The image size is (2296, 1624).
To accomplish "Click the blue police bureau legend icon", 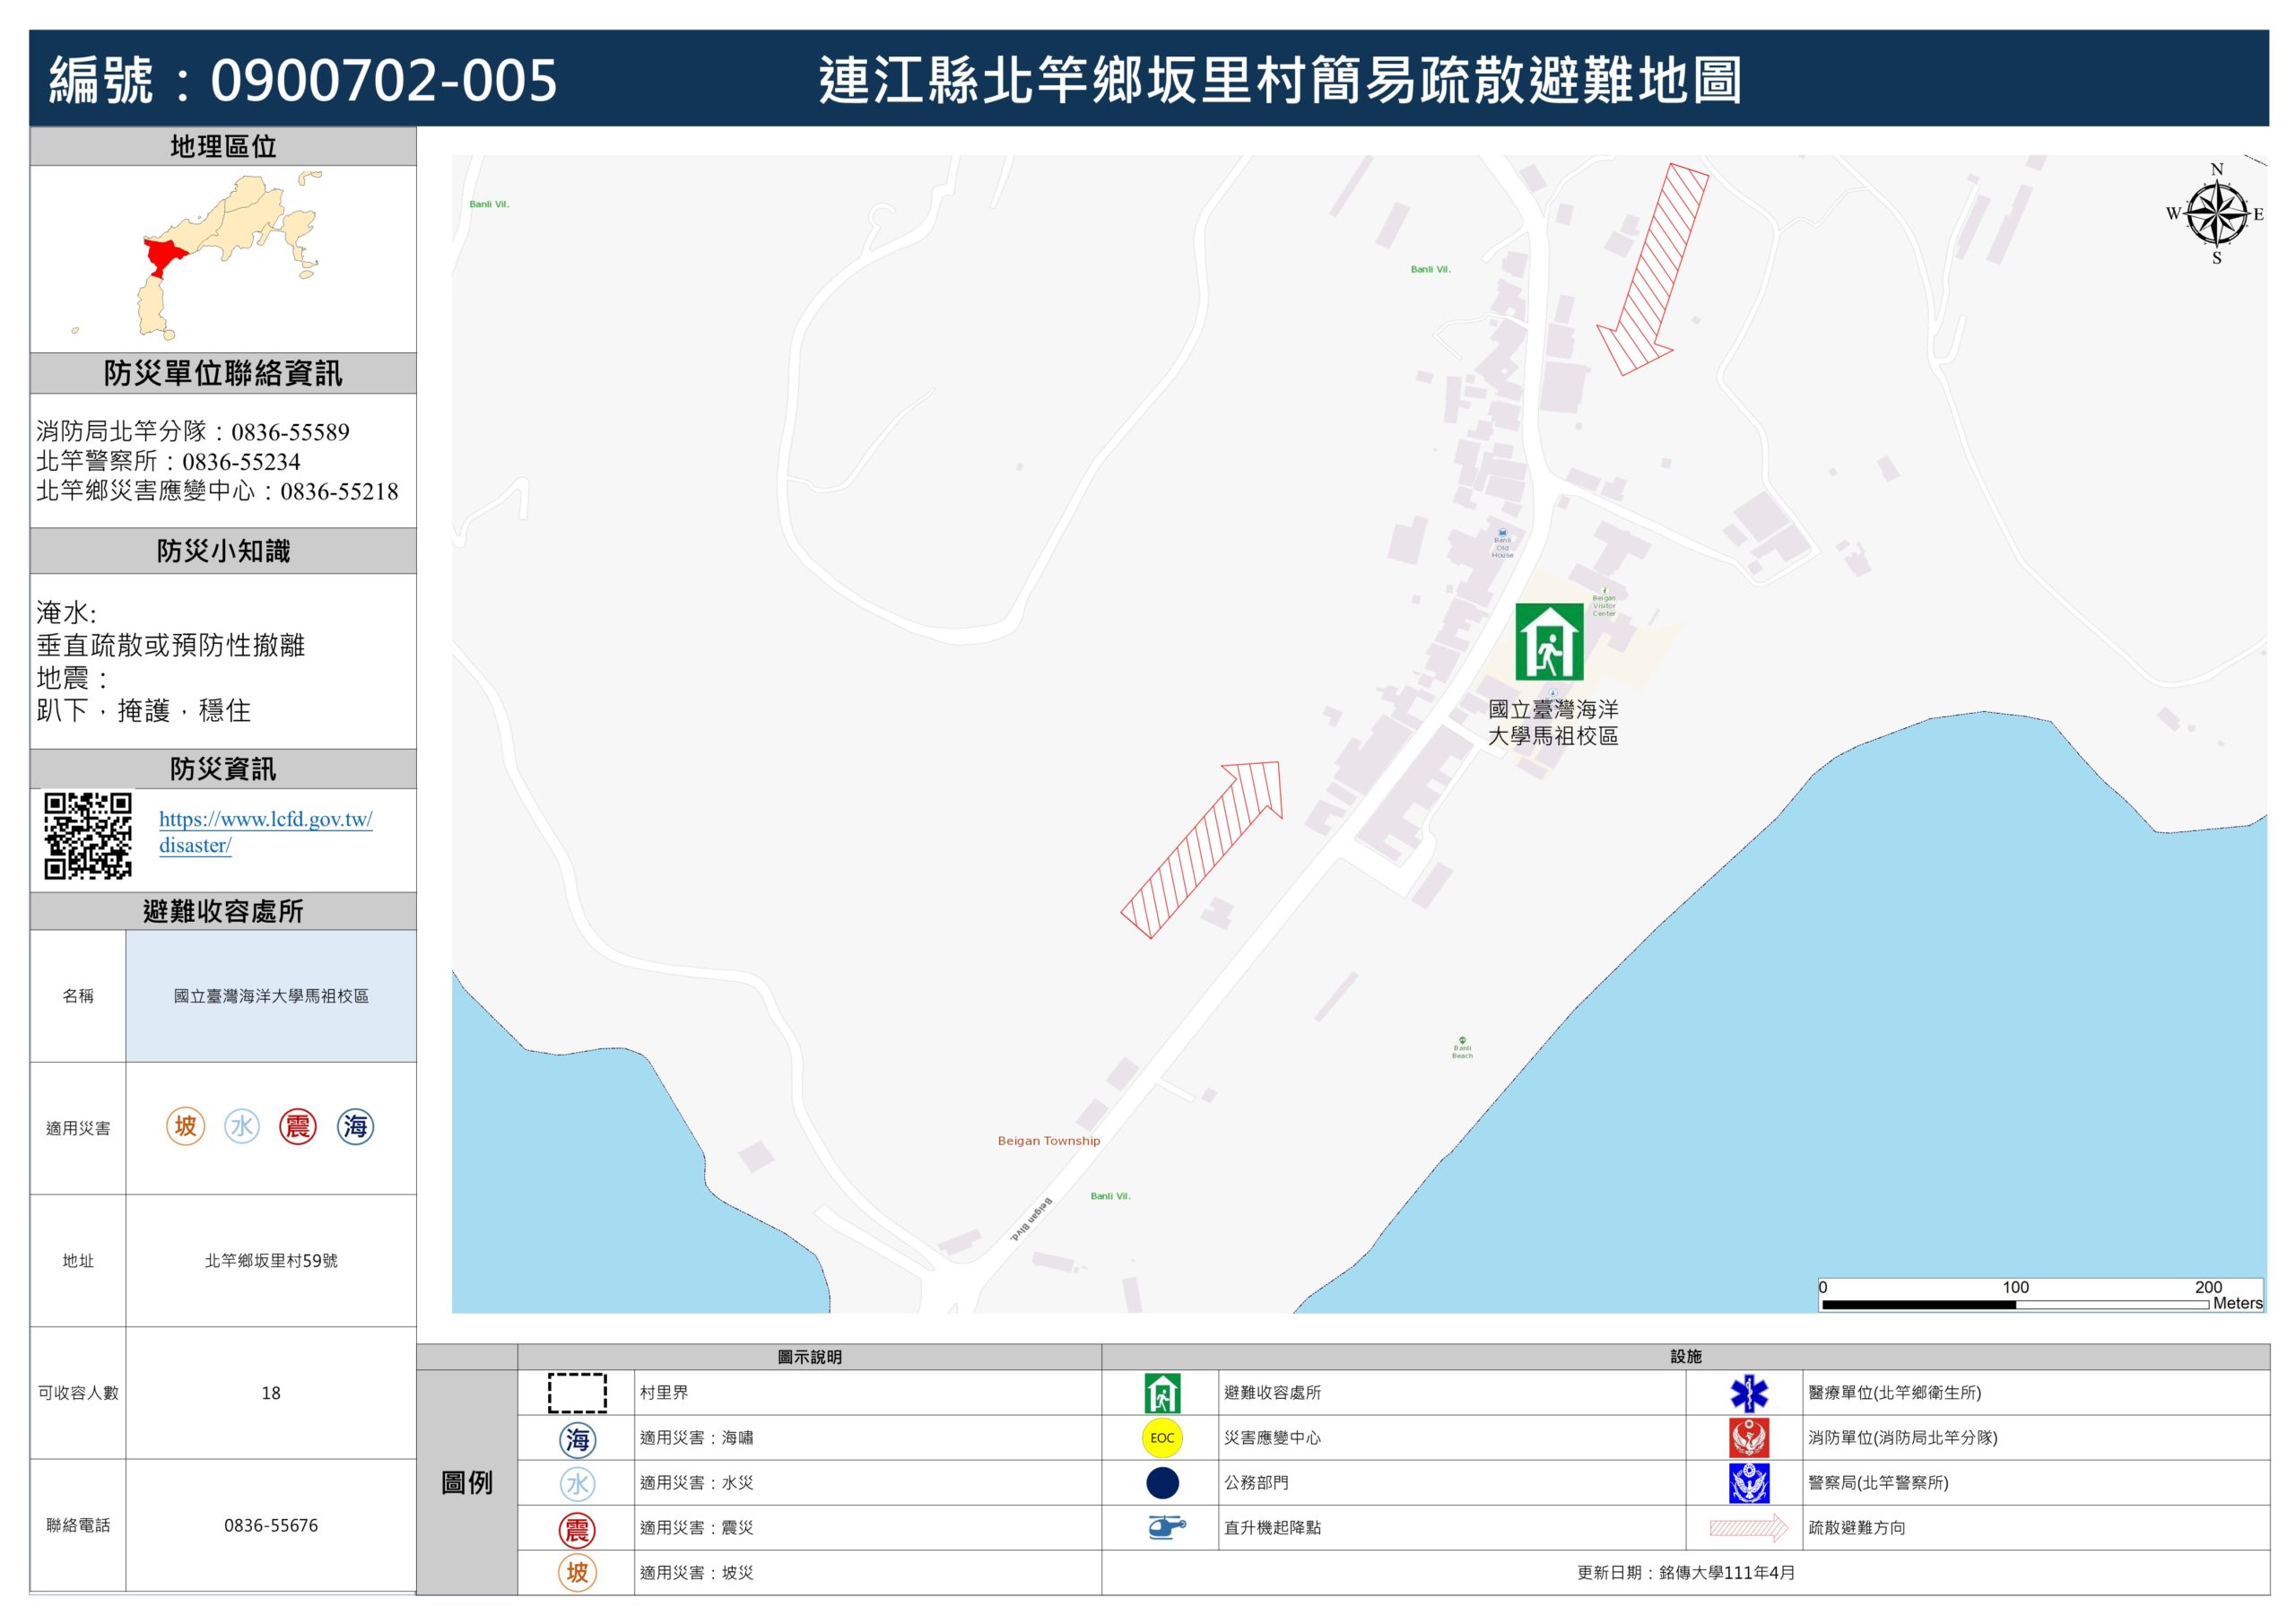I will coord(1748,1483).
